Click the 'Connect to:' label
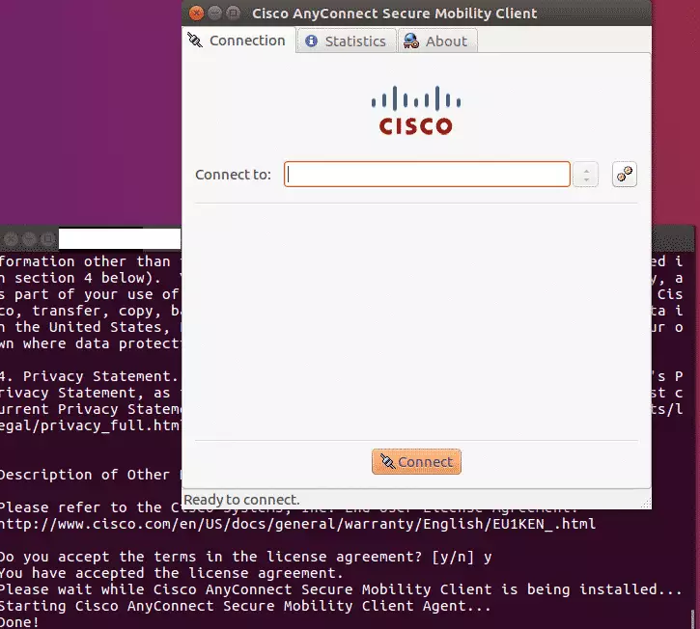 point(233,175)
